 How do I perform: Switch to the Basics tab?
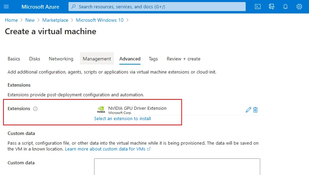[14, 59]
